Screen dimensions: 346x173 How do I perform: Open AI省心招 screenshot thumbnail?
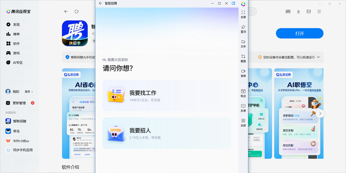[79, 113]
